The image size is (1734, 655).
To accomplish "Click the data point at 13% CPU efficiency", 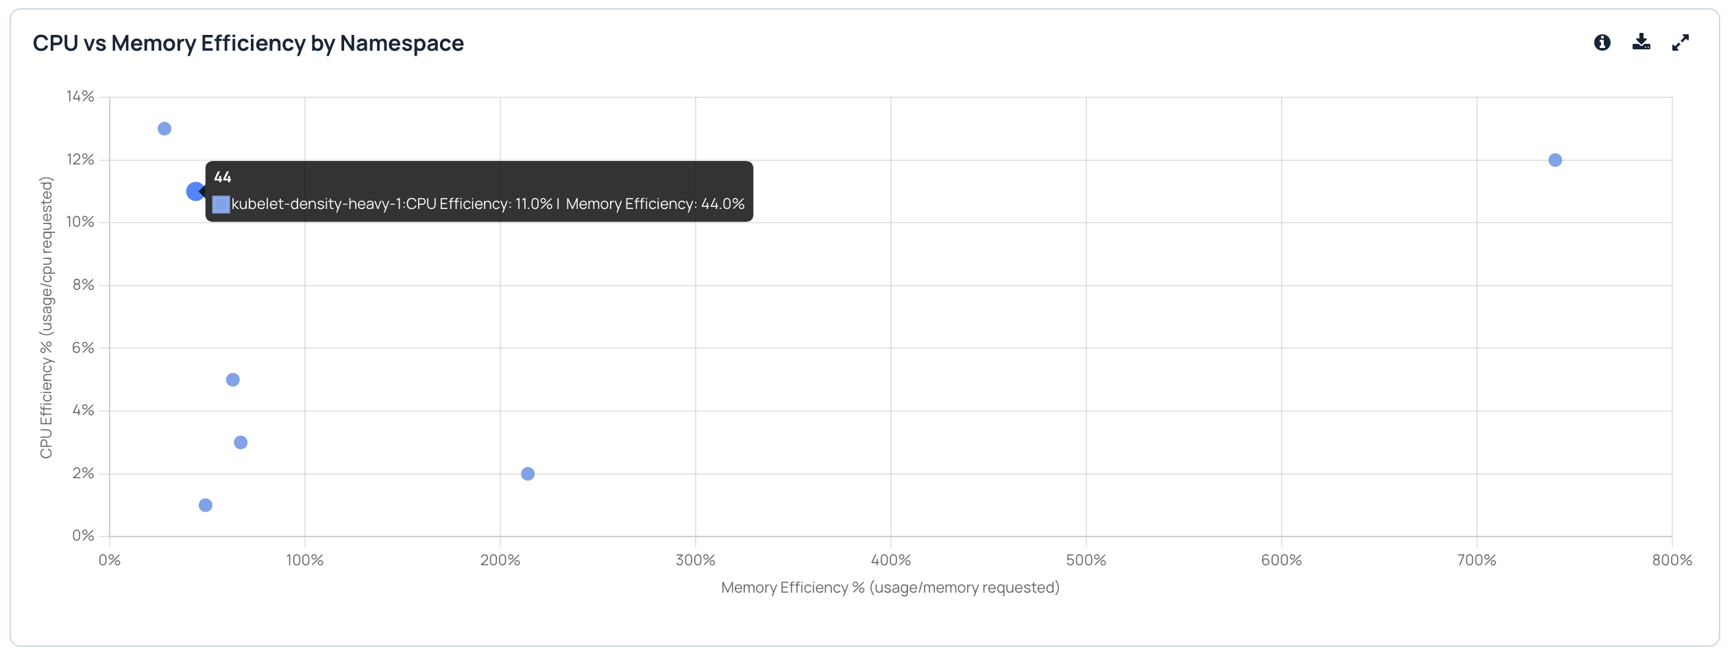I will [164, 129].
